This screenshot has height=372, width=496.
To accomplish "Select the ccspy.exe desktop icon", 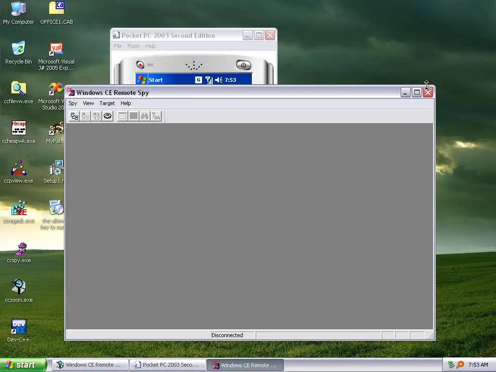I will [x=19, y=253].
